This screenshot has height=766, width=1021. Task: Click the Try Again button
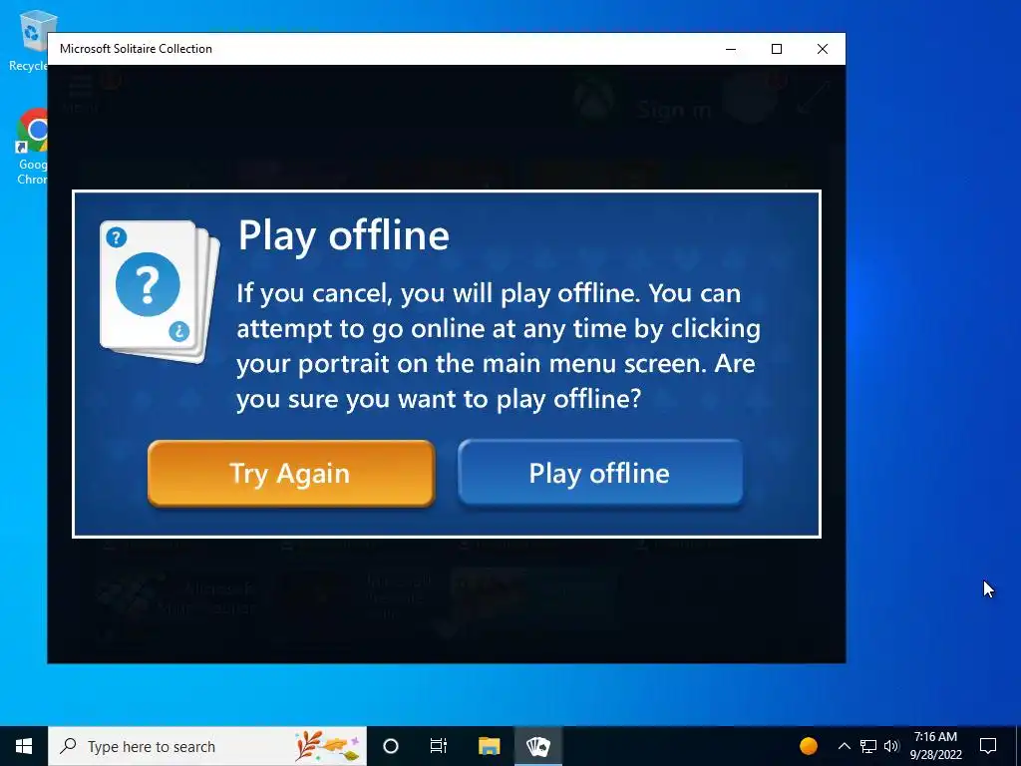click(291, 473)
